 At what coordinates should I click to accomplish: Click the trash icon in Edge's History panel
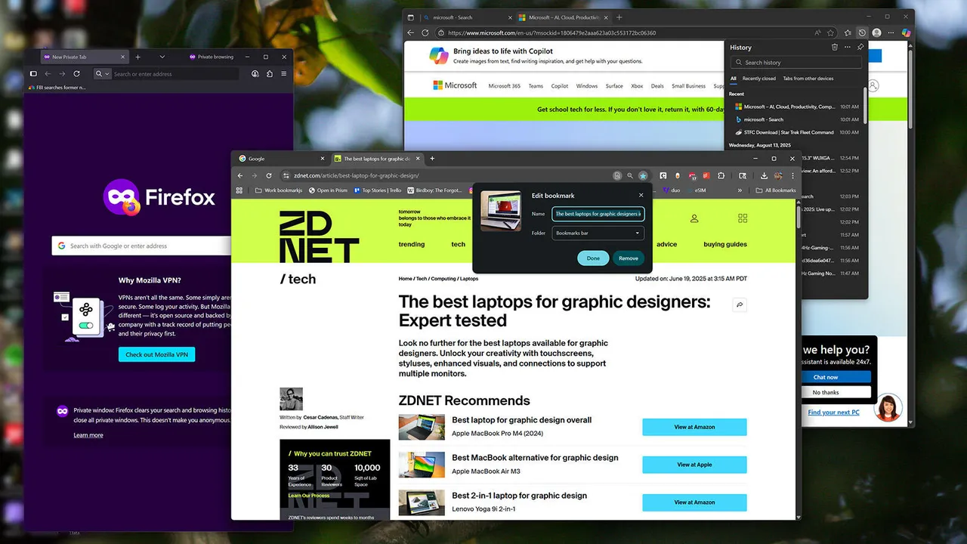coord(835,48)
